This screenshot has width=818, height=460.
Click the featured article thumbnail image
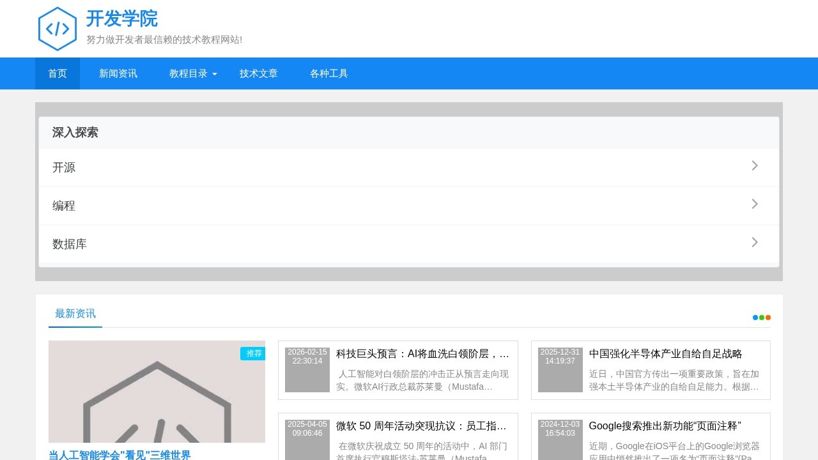(157, 391)
